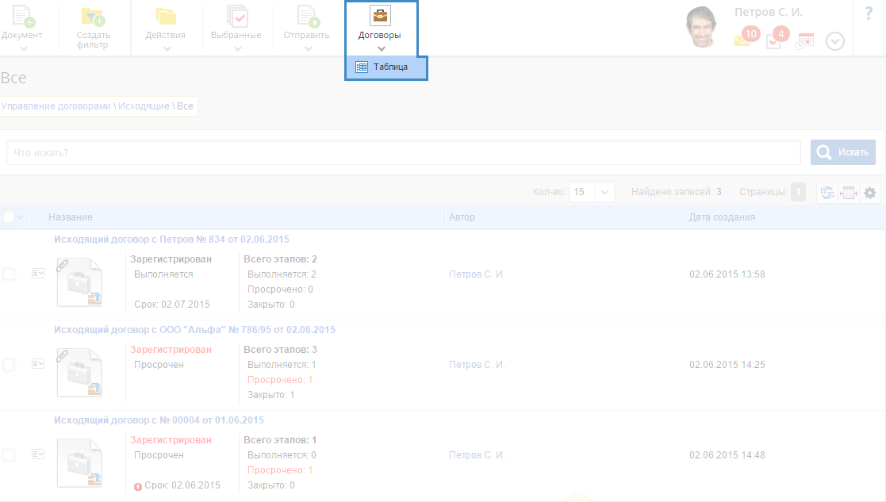Check the № 00004 row checkbox
Image resolution: width=886 pixels, height=502 pixels.
(x=9, y=455)
